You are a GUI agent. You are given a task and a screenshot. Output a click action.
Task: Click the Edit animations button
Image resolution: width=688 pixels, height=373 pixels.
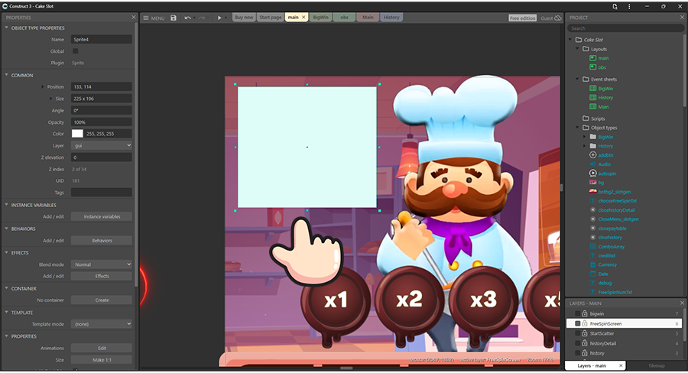coord(102,348)
